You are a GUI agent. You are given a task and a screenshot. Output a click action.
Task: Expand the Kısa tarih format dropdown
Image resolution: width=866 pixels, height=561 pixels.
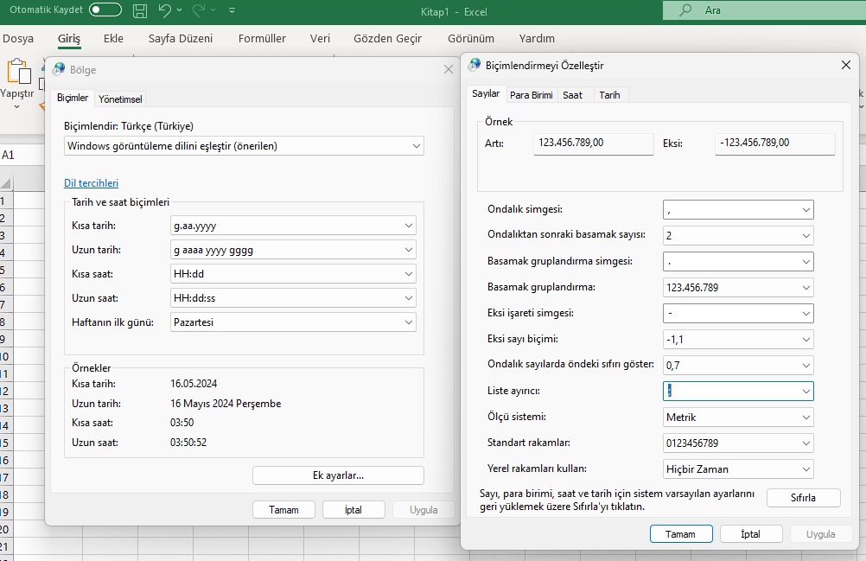pos(409,226)
